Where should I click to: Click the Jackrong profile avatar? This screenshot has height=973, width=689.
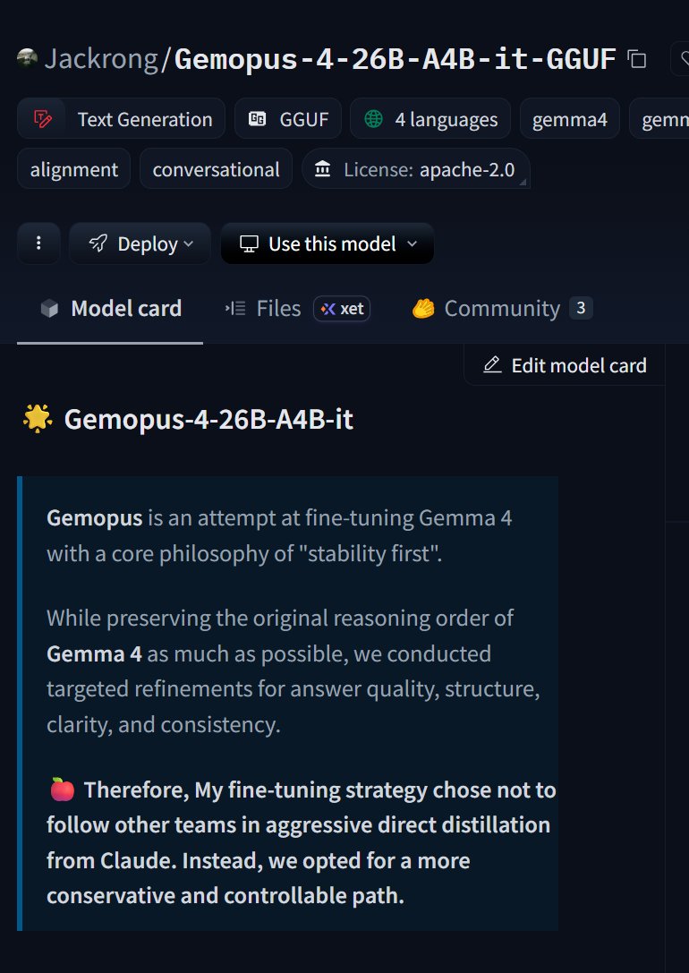pyautogui.click(x=26, y=58)
